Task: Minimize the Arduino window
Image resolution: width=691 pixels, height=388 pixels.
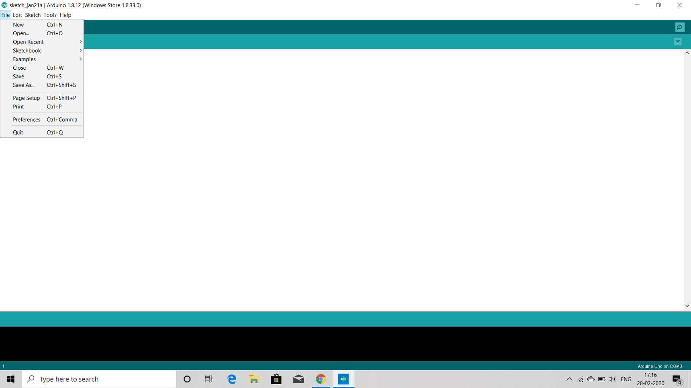Action: [x=637, y=5]
